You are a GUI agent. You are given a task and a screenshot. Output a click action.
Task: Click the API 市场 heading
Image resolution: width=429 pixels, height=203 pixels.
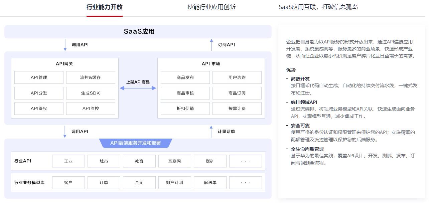tap(211, 64)
